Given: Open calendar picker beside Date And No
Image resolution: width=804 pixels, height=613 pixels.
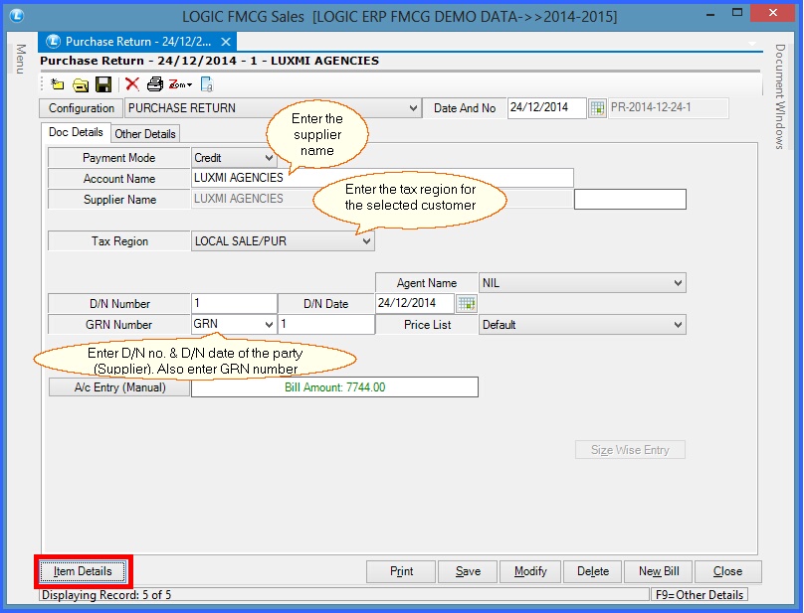Looking at the screenshot, I should (597, 108).
